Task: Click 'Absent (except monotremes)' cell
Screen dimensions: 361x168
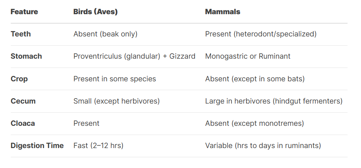Action: (255, 124)
